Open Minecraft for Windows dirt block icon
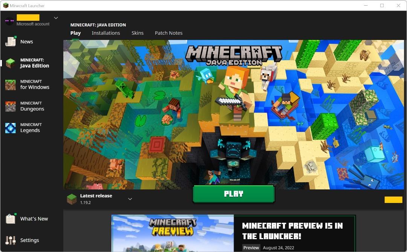The image size is (407, 252). (11, 85)
